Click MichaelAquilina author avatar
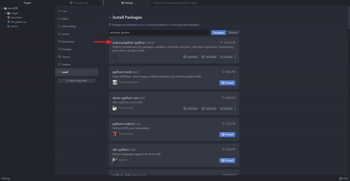The image size is (350, 181). point(115,82)
